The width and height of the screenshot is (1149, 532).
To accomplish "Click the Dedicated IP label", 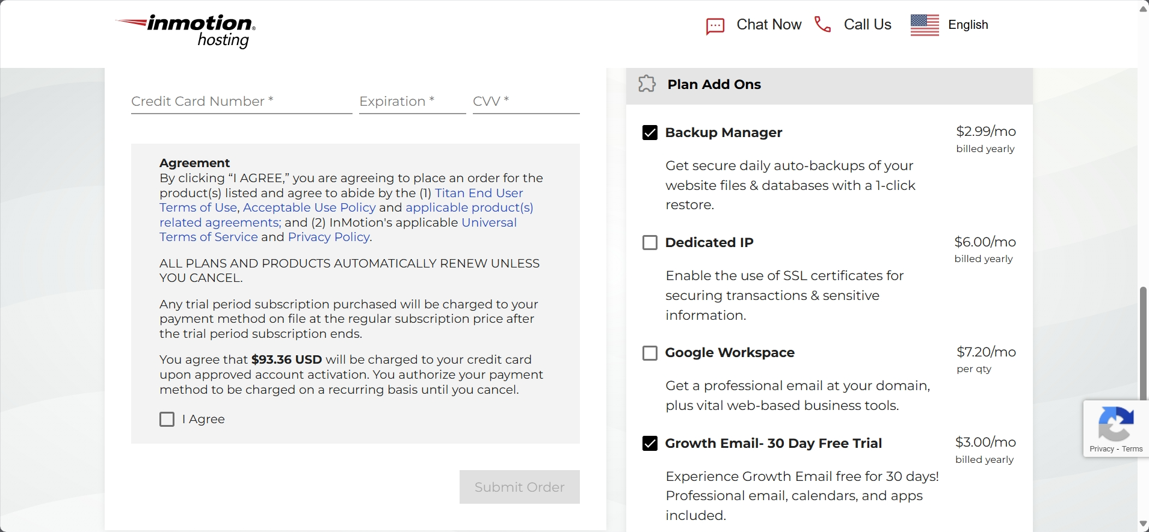I will [709, 242].
